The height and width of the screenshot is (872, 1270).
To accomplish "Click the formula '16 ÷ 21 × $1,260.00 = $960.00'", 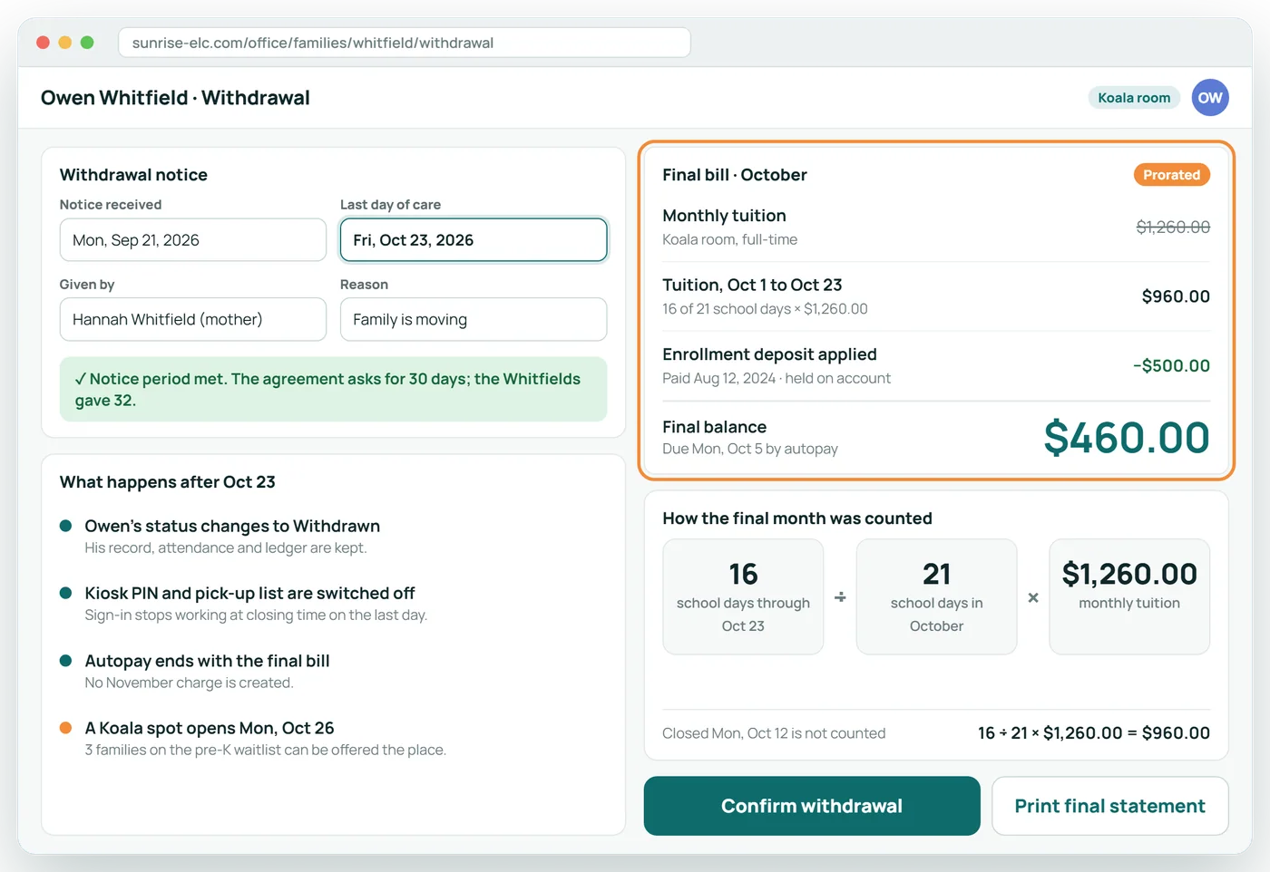I will pos(1094,733).
